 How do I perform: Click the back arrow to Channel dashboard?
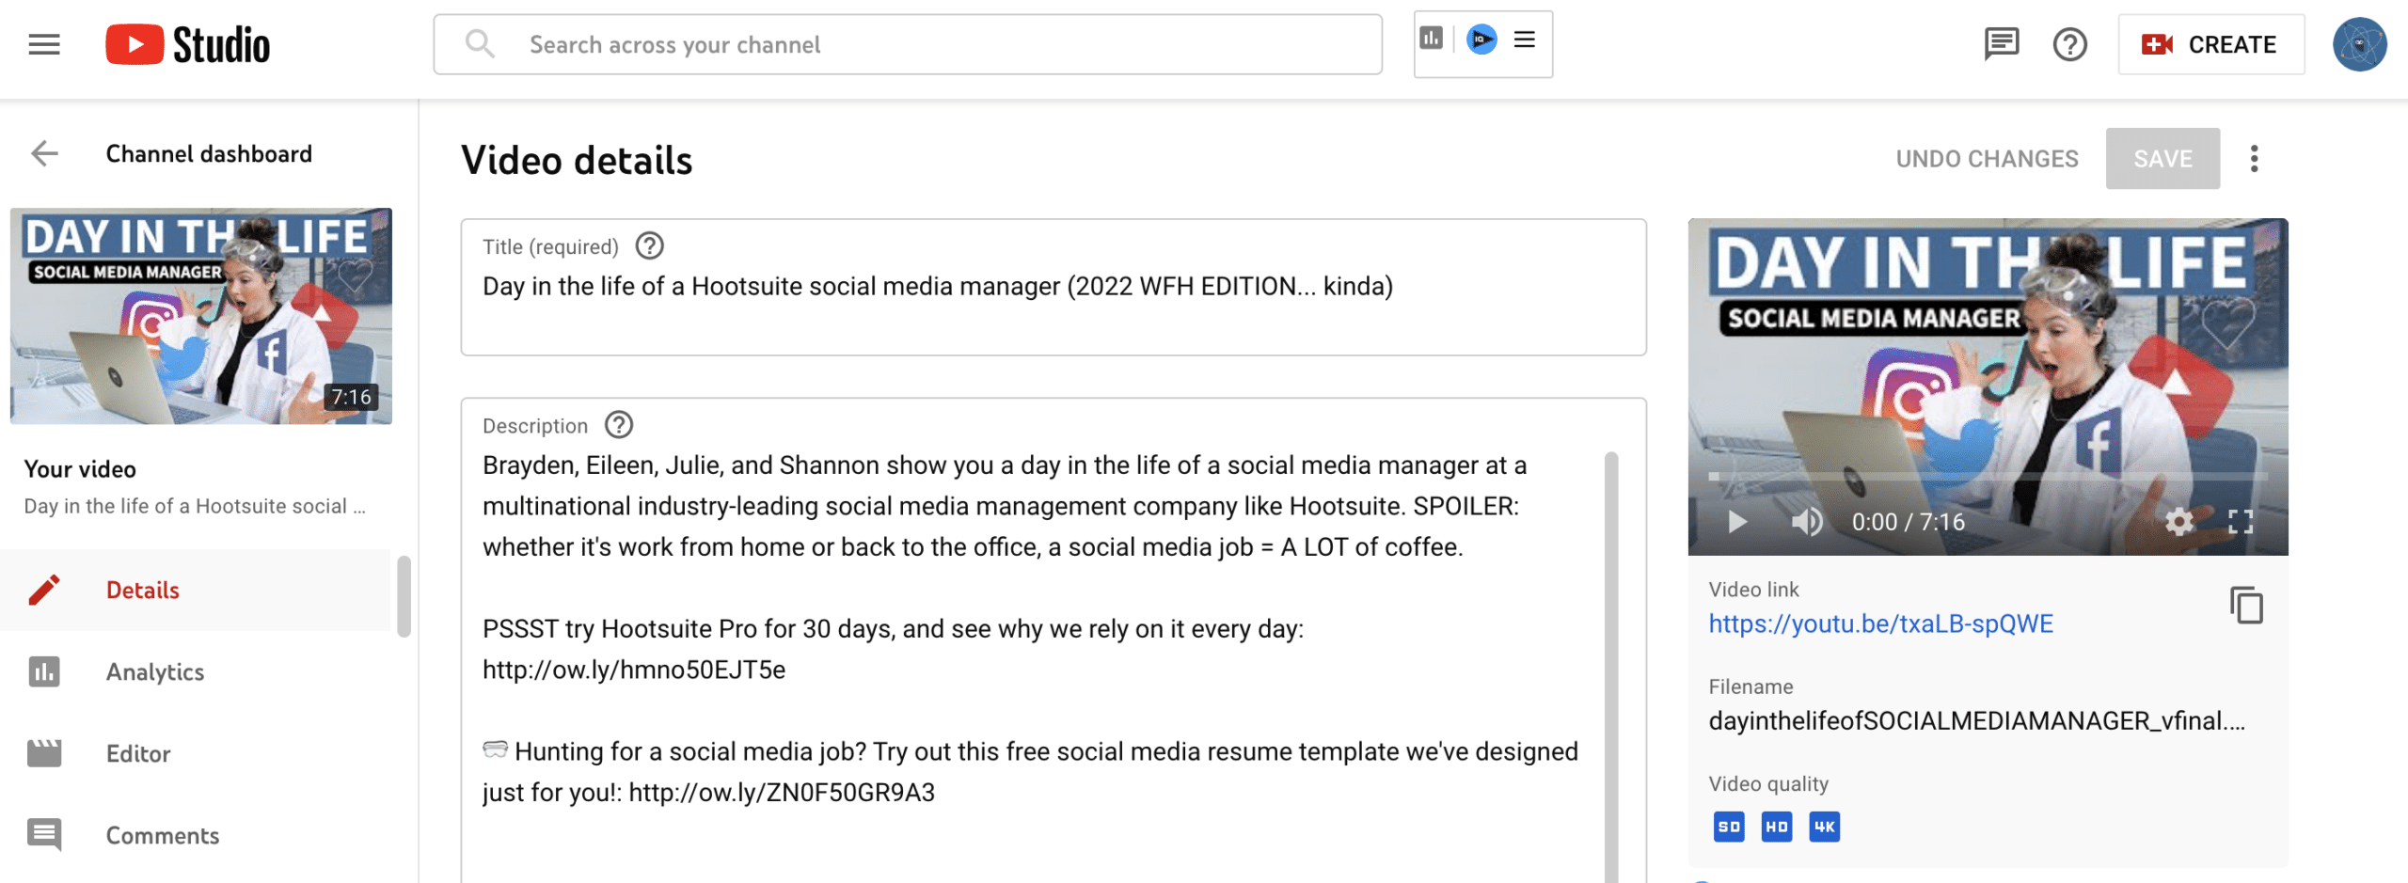(x=44, y=153)
